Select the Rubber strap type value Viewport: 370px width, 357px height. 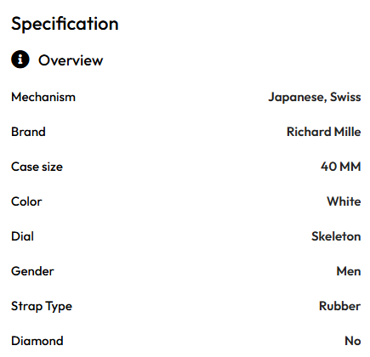[339, 306]
